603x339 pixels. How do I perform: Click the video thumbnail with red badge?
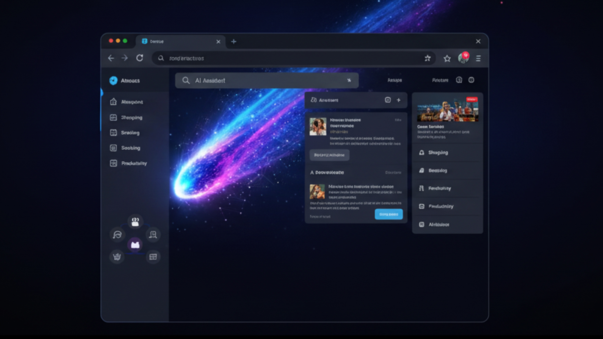[x=448, y=110]
